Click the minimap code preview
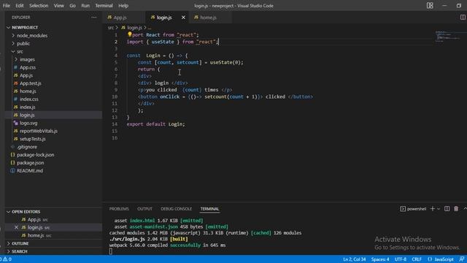Screen dimensions: 467x263 tap(447, 37)
